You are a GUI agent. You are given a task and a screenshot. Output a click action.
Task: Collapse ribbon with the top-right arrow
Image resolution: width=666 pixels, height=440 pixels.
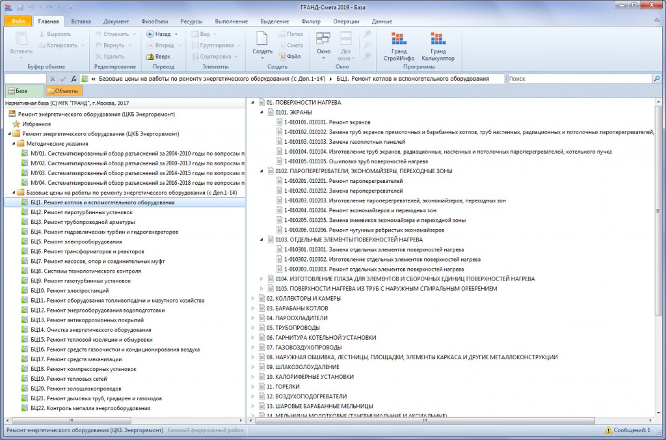[657, 21]
